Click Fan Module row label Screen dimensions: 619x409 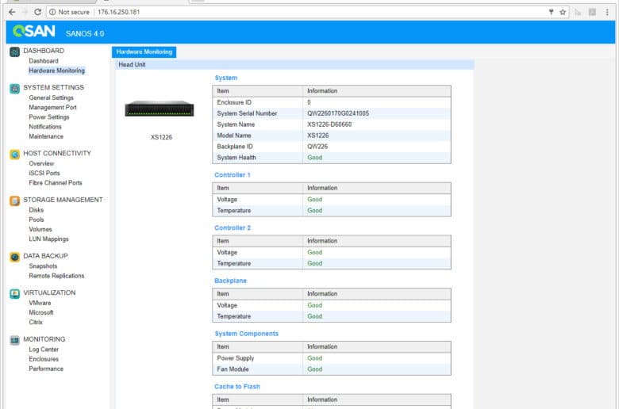point(233,369)
